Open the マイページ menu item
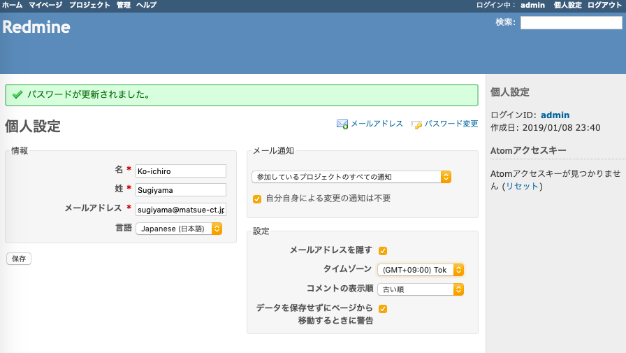The height and width of the screenshot is (353, 626). pos(45,5)
